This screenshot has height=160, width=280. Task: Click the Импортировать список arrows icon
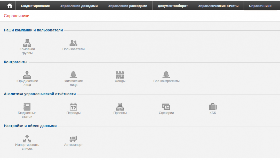tap(27, 139)
